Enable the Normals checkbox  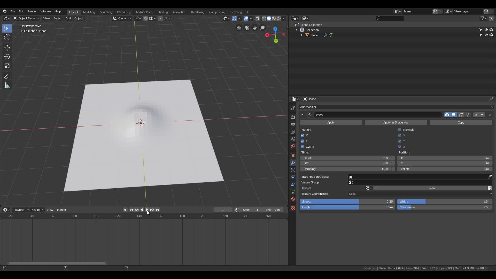point(400,130)
